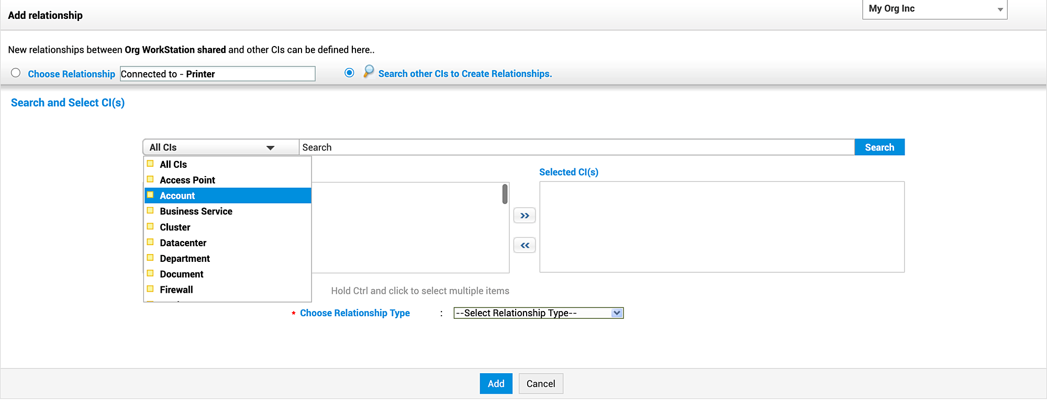Click the yellow icon next to Business Service
The height and width of the screenshot is (403, 1047).
pyautogui.click(x=150, y=211)
